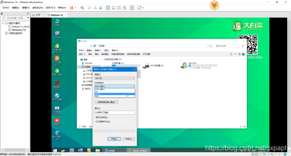Open snapshot manager via the blue clock icon
This screenshot has width=291, height=156.
click(101, 8)
